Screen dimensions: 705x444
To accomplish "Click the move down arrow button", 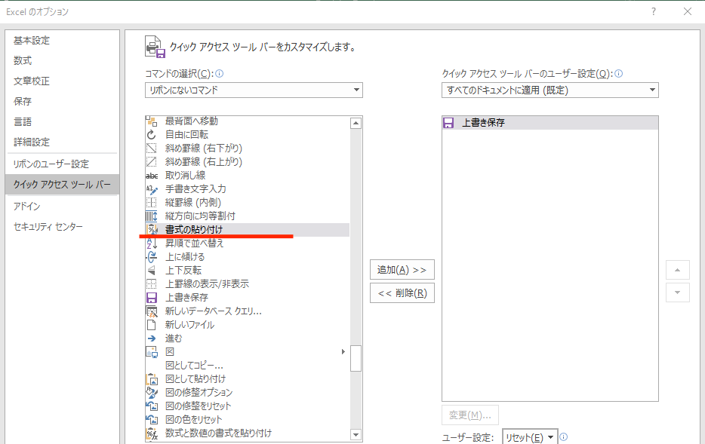I will pos(678,292).
